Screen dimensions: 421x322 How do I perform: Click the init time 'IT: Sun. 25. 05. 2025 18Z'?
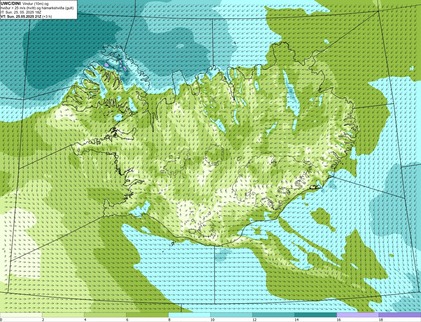click(x=21, y=12)
